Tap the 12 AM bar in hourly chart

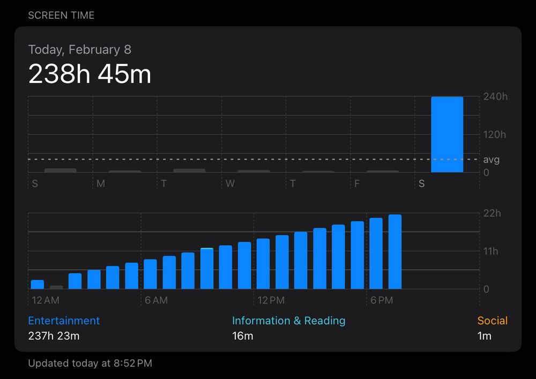pyautogui.click(x=36, y=283)
